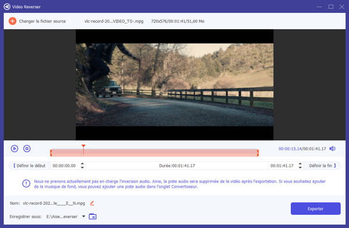Click the Video Reverser app logo icon

(7, 6)
